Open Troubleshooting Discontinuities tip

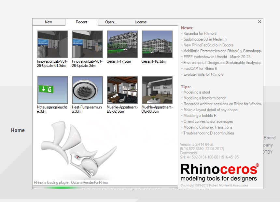209,133
